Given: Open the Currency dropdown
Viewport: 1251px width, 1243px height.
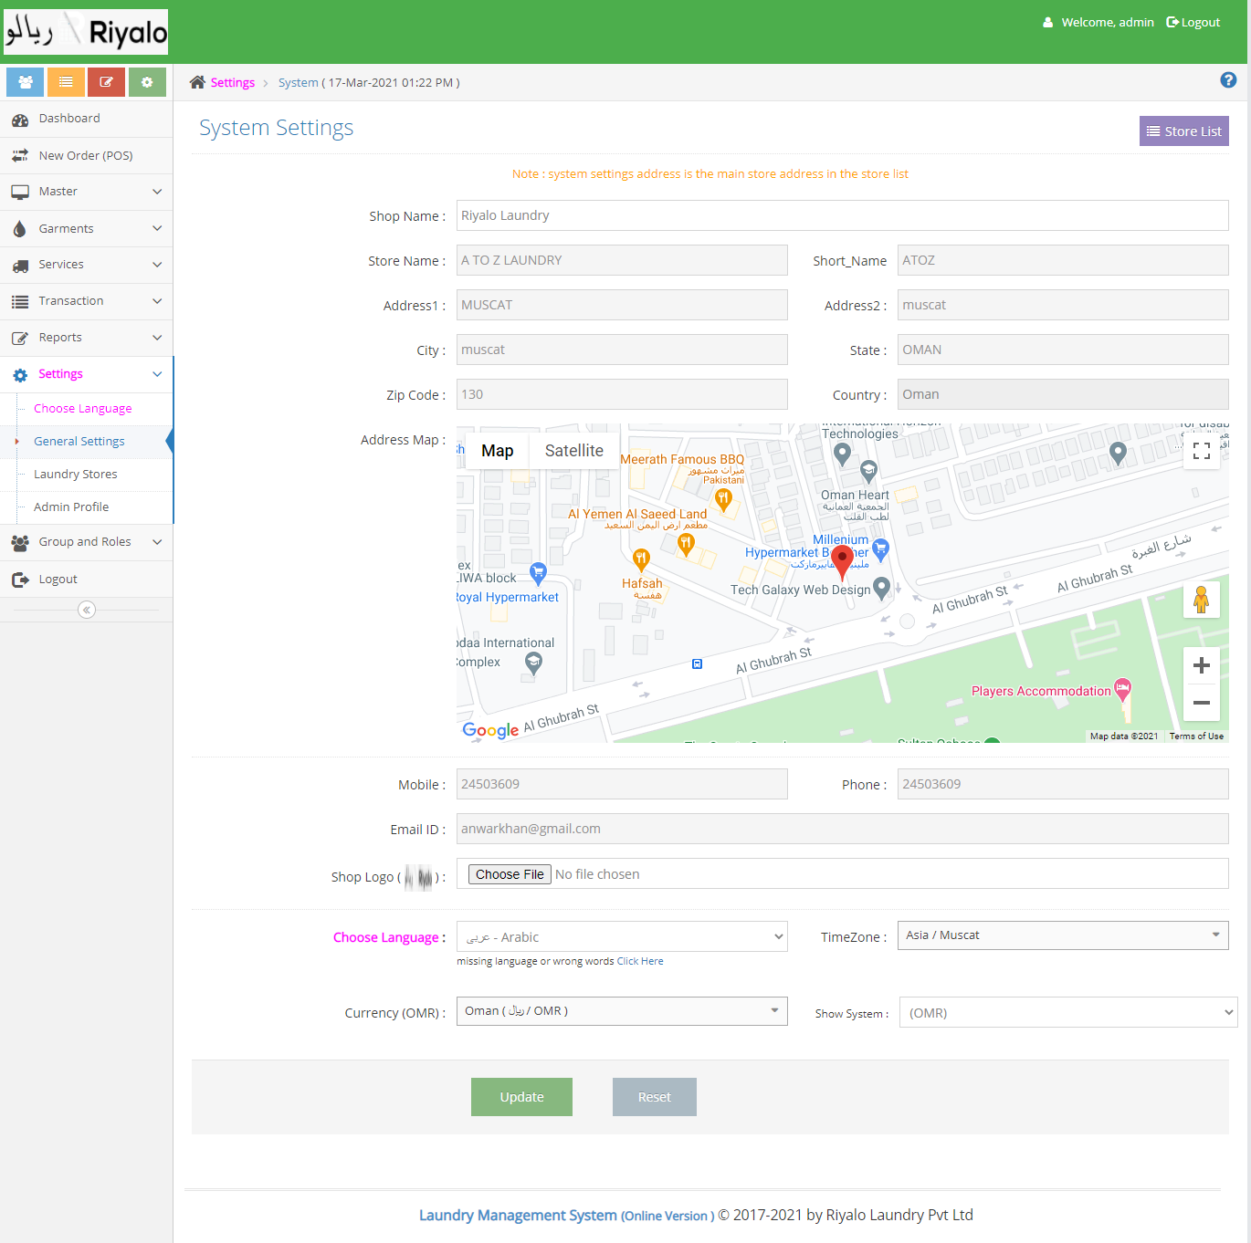Looking at the screenshot, I should click(x=621, y=1011).
